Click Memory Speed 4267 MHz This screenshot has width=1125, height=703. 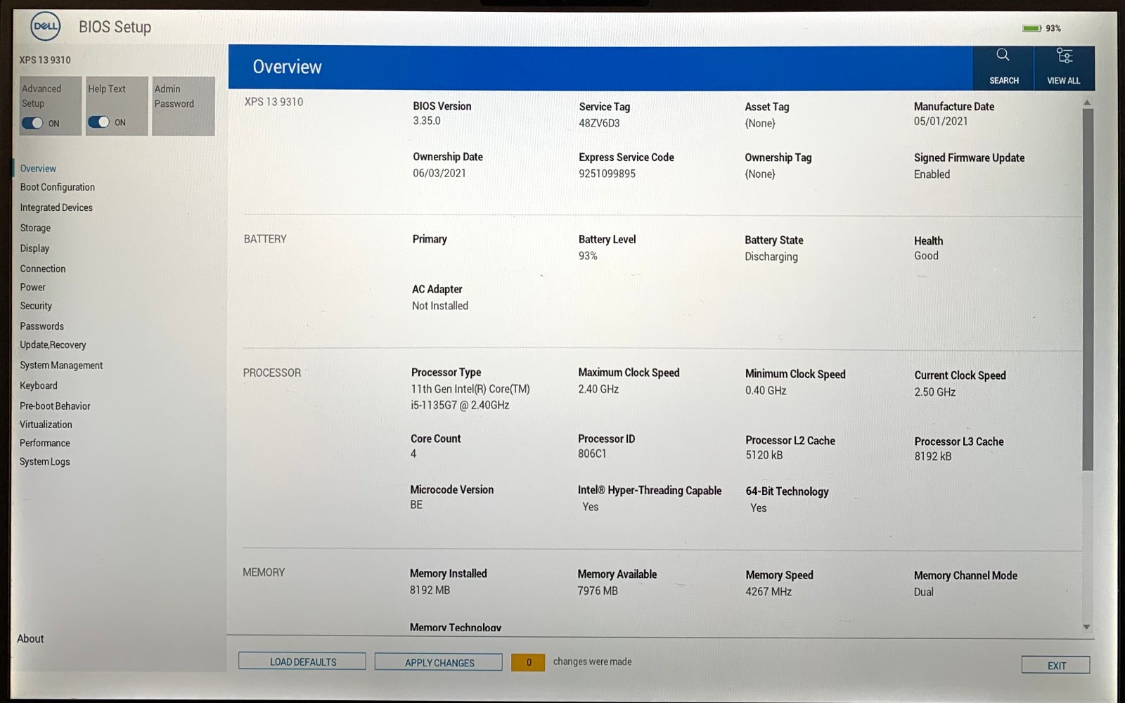(x=769, y=592)
